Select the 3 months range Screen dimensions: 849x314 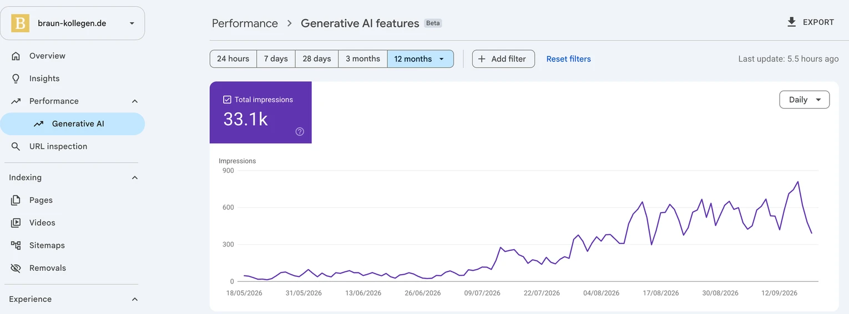[x=363, y=59]
